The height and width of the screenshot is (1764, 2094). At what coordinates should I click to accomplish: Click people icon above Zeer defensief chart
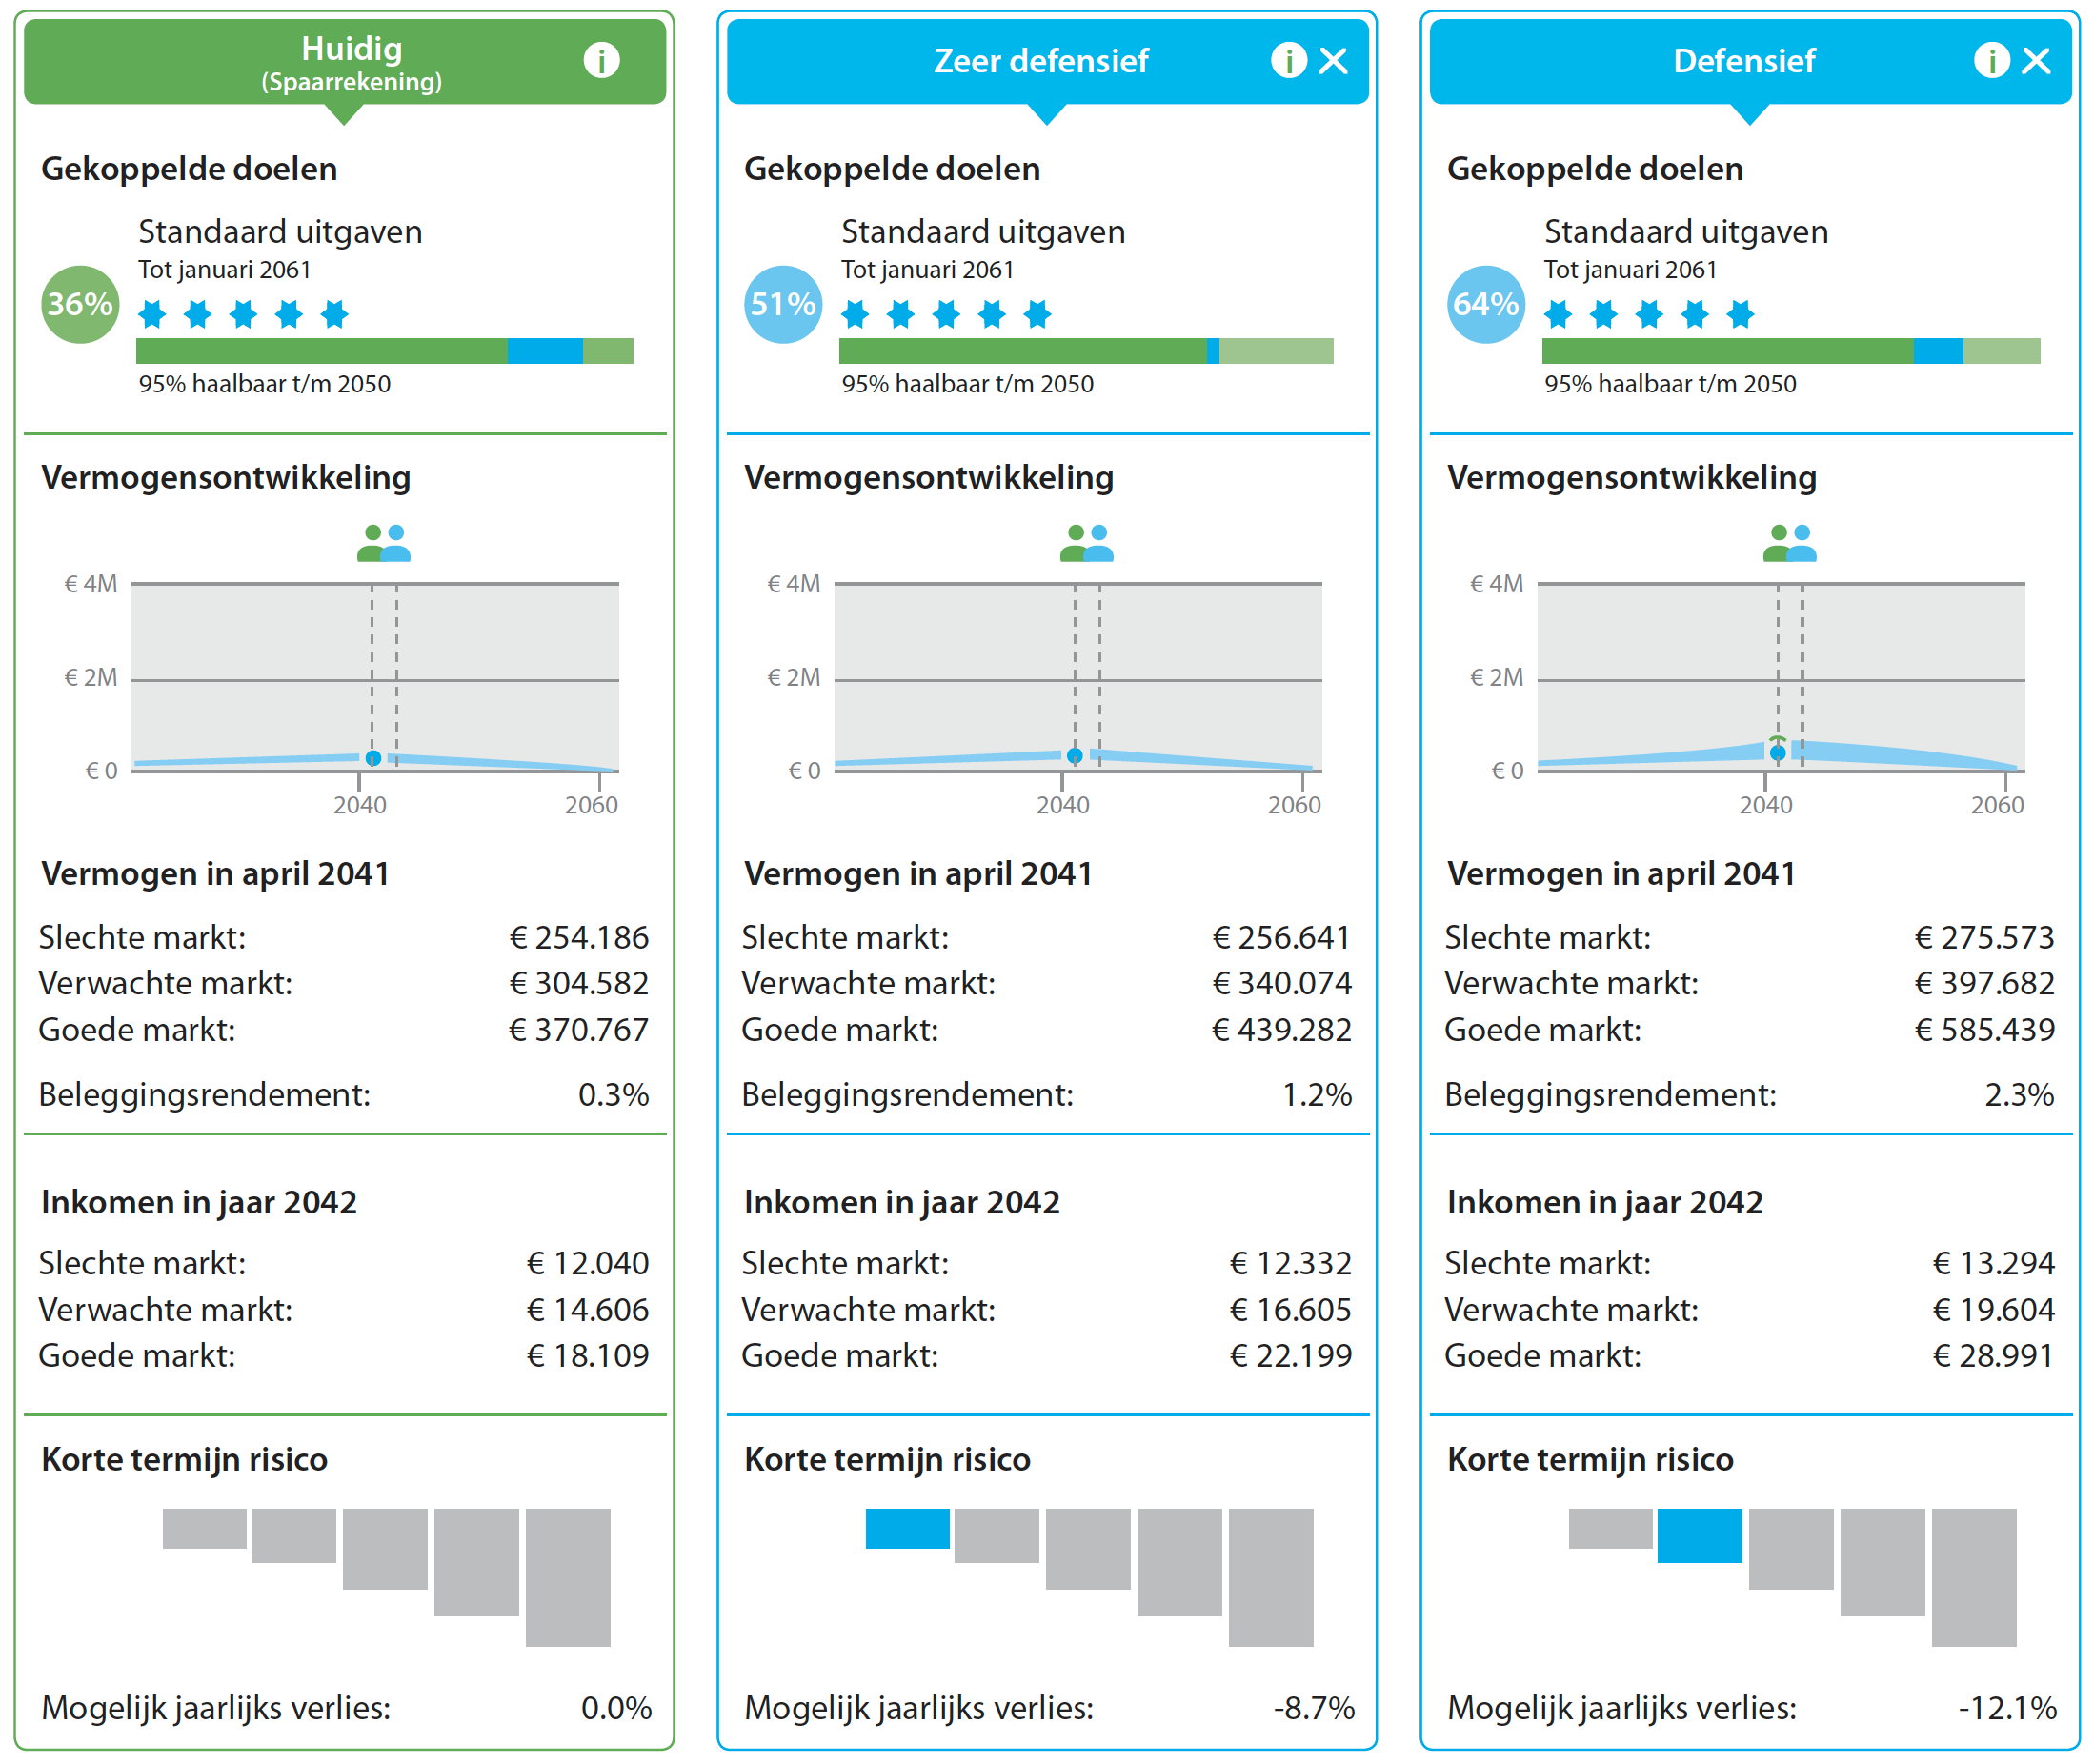1087,543
